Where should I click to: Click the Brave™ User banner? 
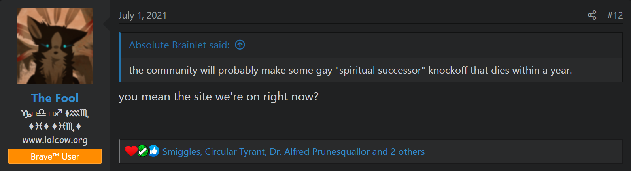click(55, 156)
